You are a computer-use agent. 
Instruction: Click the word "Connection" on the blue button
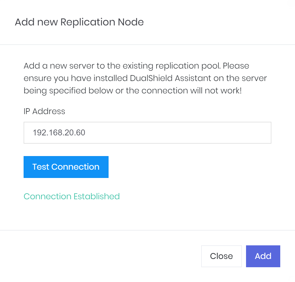click(75, 167)
